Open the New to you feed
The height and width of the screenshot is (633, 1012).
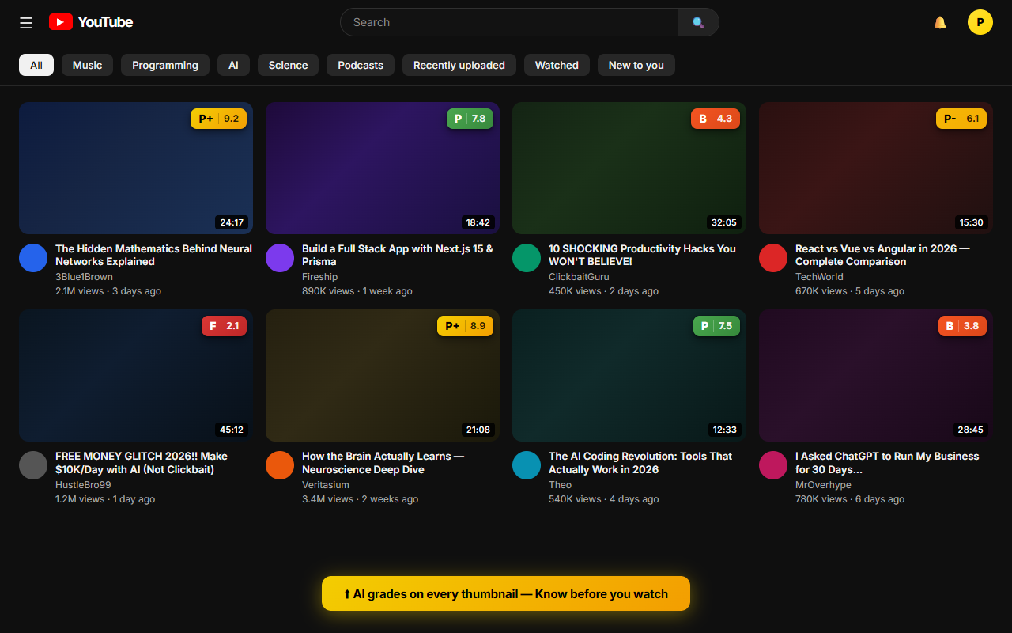click(636, 65)
